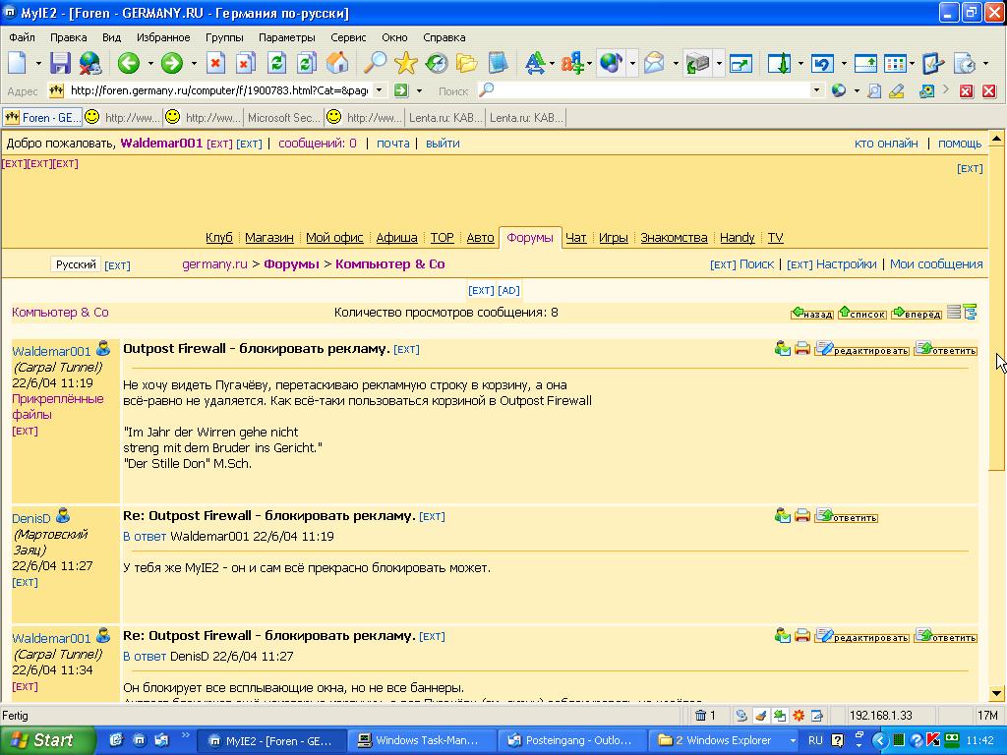Click the undo closed window icon

pyautogui.click(x=823, y=63)
